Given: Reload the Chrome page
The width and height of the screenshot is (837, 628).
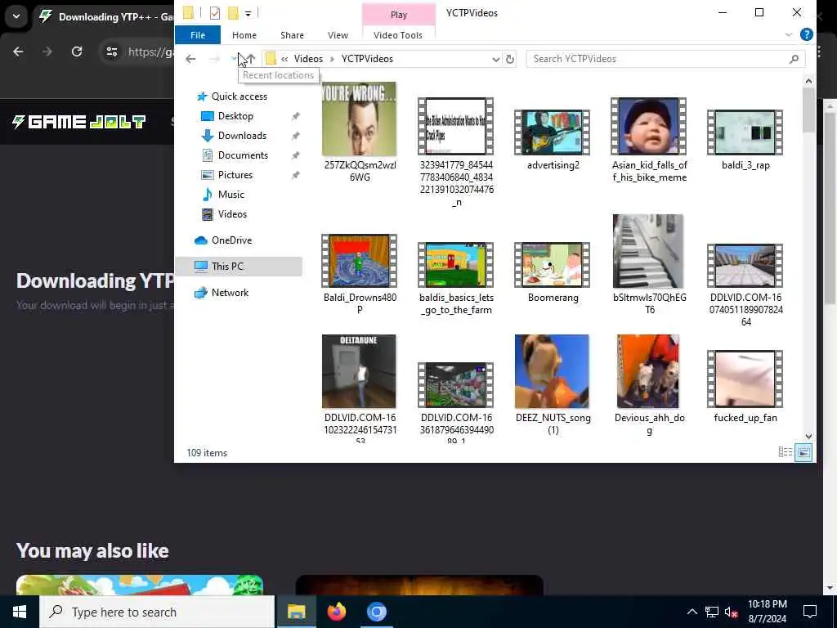Looking at the screenshot, I should click(77, 52).
